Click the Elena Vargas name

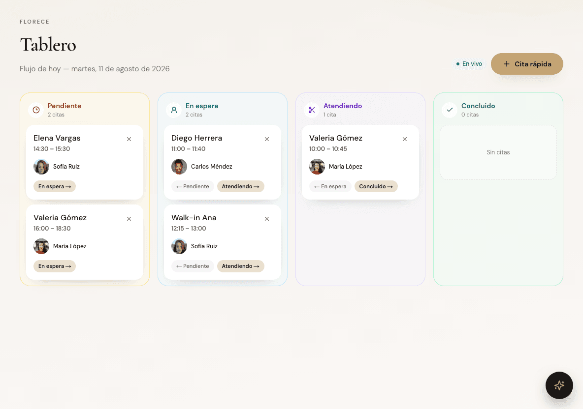tap(57, 138)
